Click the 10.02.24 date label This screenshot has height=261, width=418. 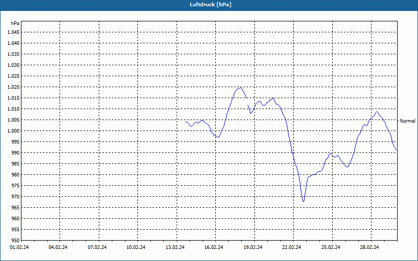(136, 247)
